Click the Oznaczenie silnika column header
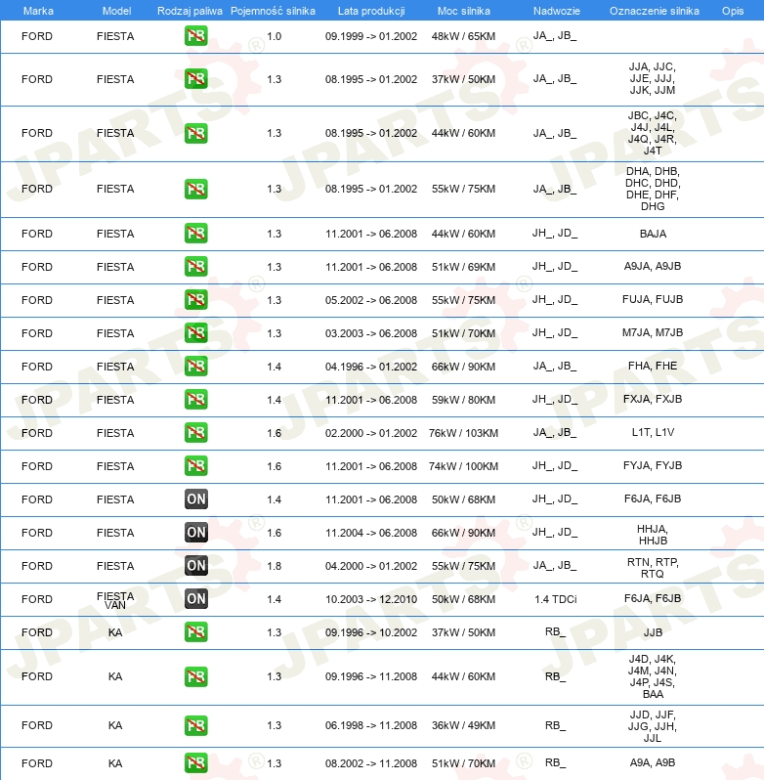 click(x=655, y=11)
